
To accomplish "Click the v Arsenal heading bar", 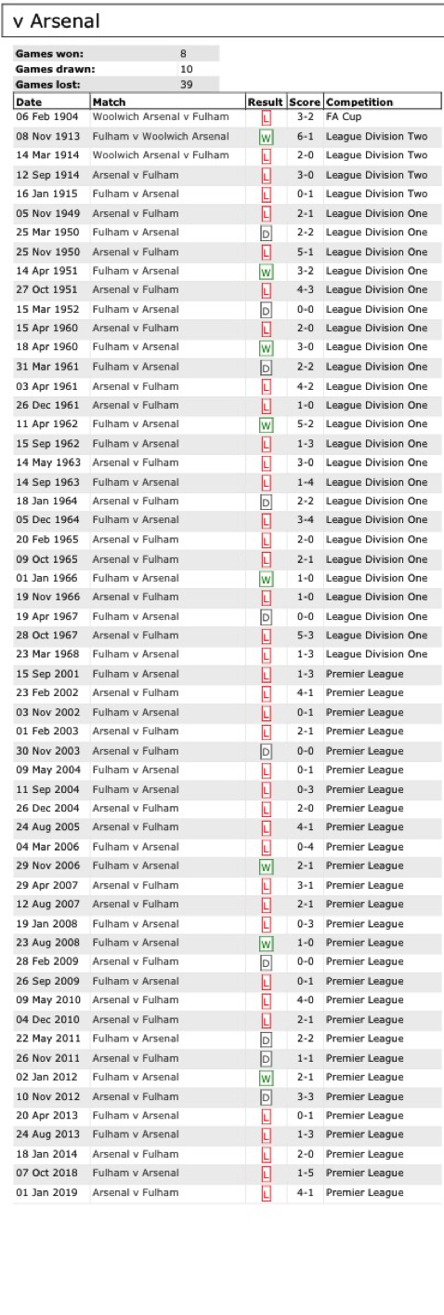I will (222, 20).
